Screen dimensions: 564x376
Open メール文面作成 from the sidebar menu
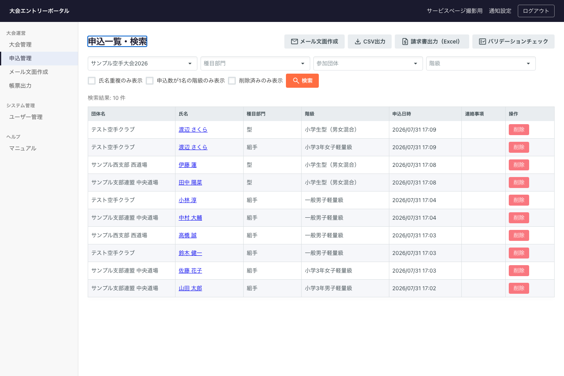(39, 72)
